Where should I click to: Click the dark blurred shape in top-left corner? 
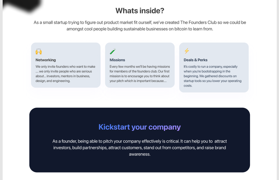22,5
